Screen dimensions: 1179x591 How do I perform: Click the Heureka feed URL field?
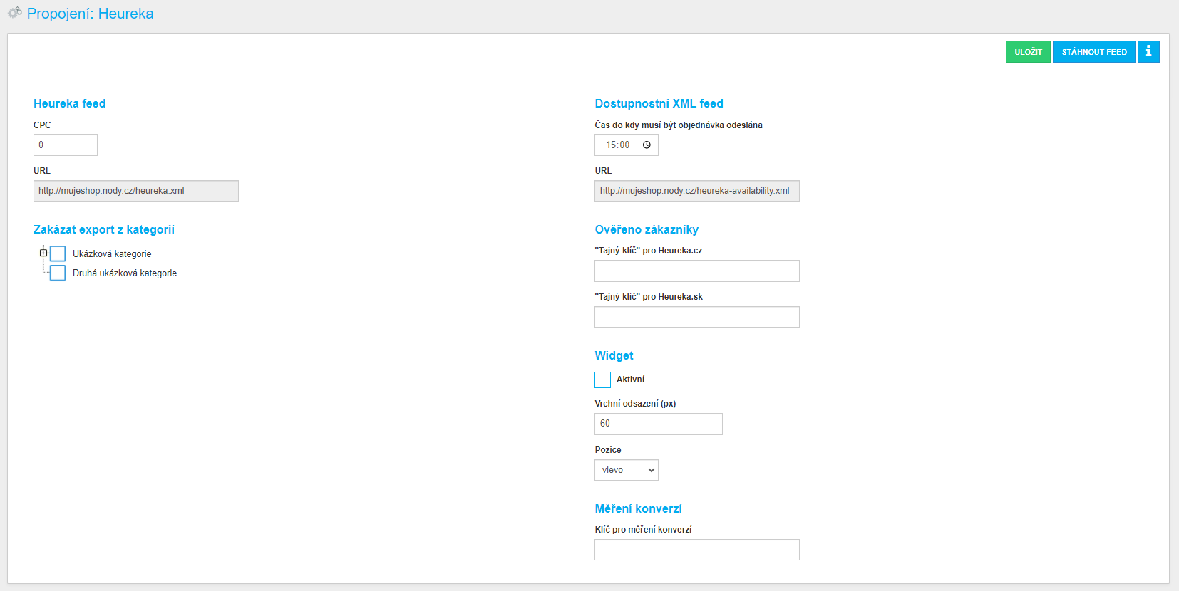(x=136, y=191)
